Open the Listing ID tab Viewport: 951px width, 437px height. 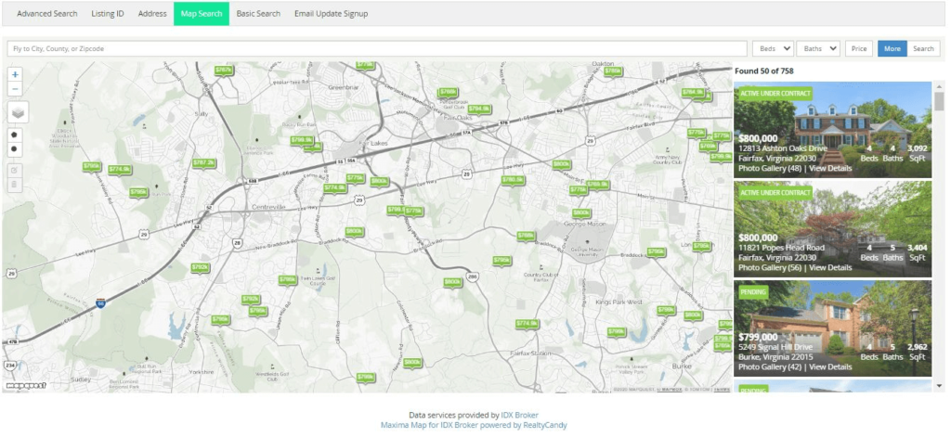pos(108,13)
